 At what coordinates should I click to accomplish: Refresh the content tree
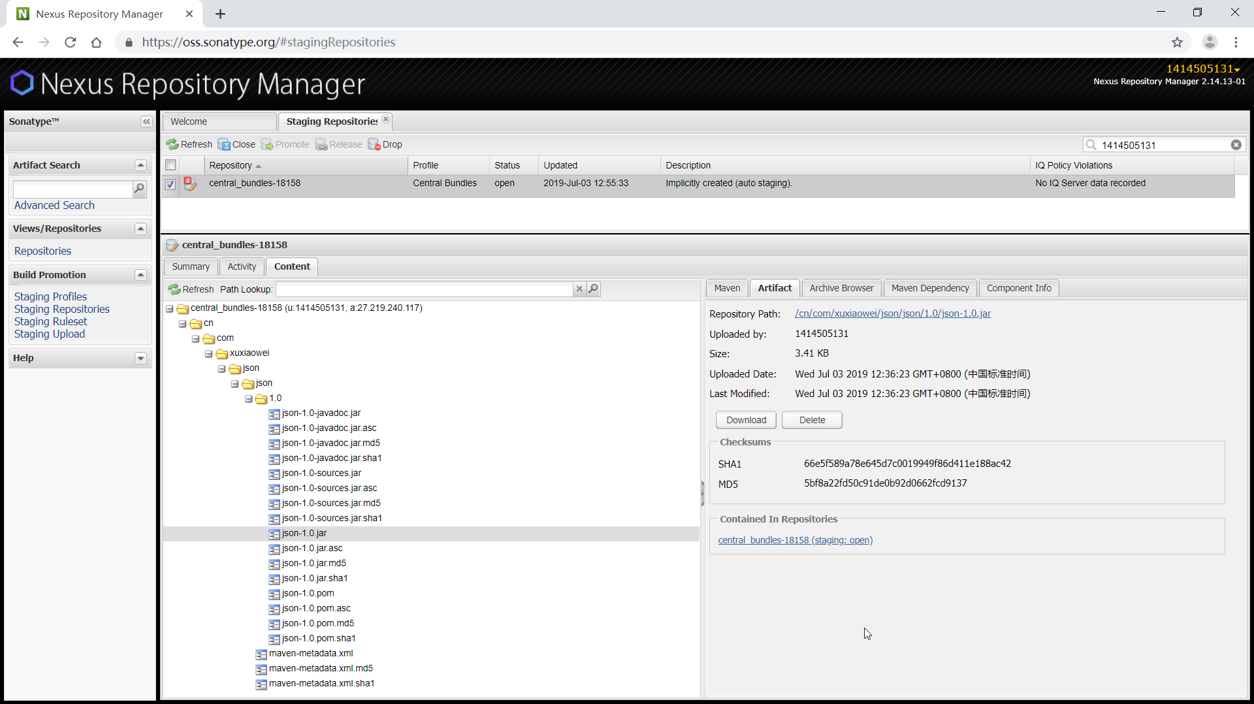(191, 289)
